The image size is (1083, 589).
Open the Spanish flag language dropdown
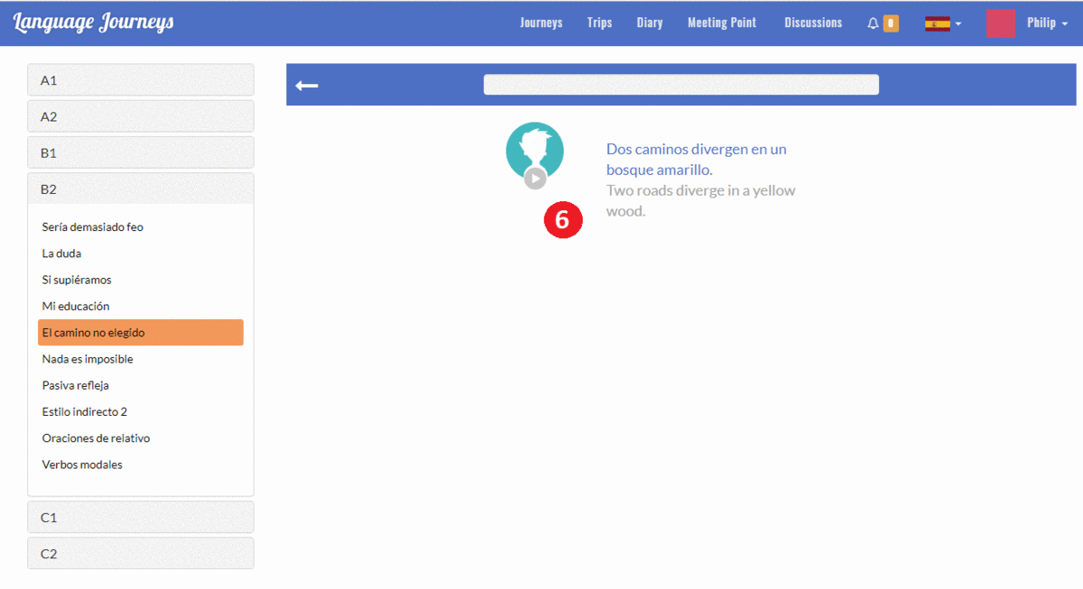tap(943, 23)
